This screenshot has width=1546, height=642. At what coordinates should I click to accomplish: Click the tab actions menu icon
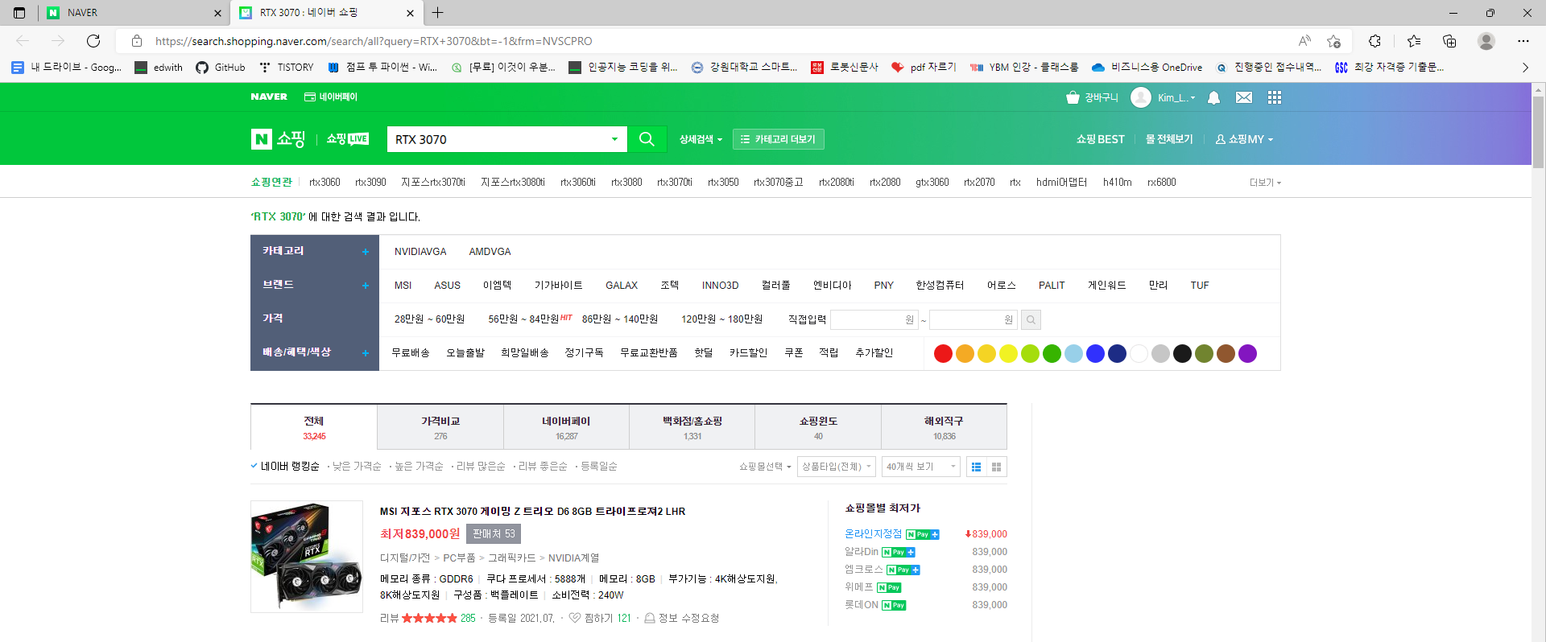(x=19, y=13)
